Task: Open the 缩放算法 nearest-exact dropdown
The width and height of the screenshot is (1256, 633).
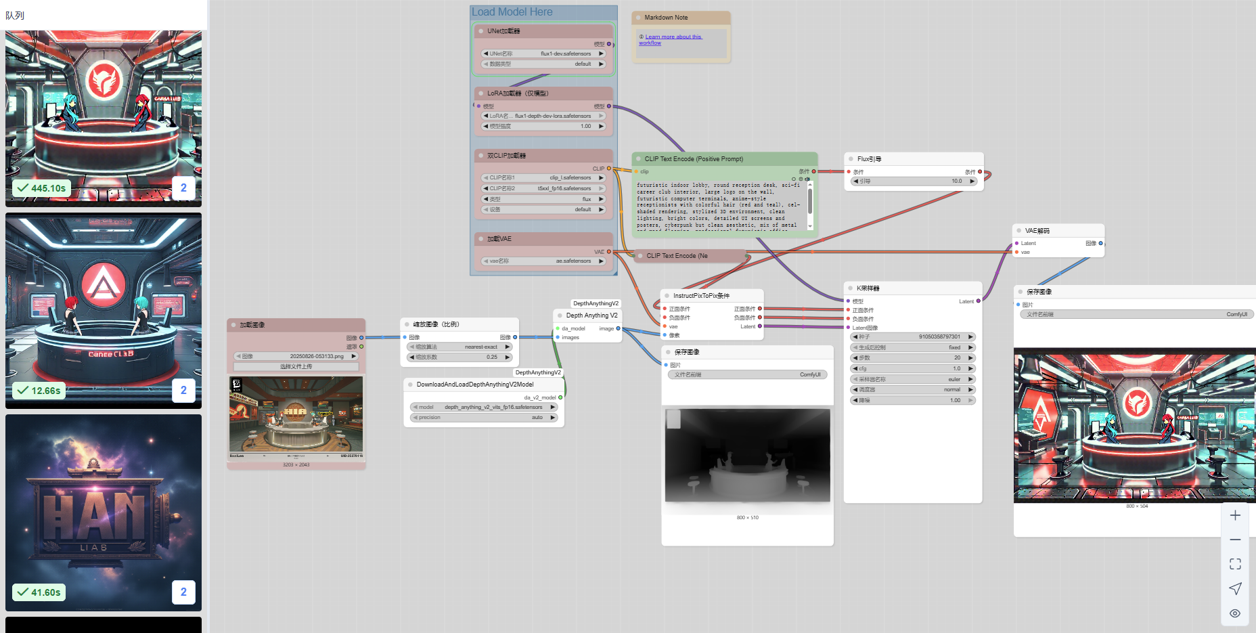Action: click(x=459, y=347)
